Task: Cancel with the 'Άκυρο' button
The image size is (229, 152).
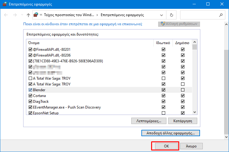Action: coord(191,146)
